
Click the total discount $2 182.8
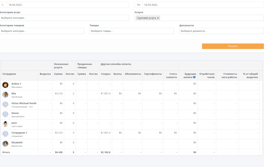click(106, 153)
